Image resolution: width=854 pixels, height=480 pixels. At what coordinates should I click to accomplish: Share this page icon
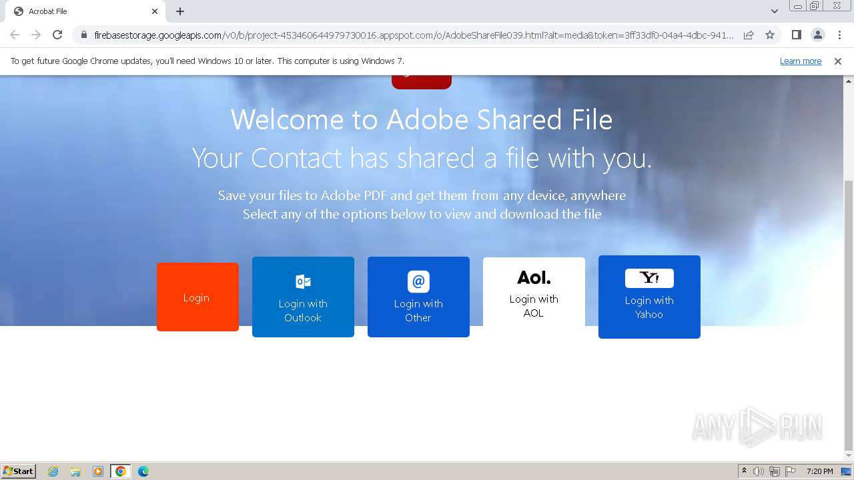[x=749, y=35]
